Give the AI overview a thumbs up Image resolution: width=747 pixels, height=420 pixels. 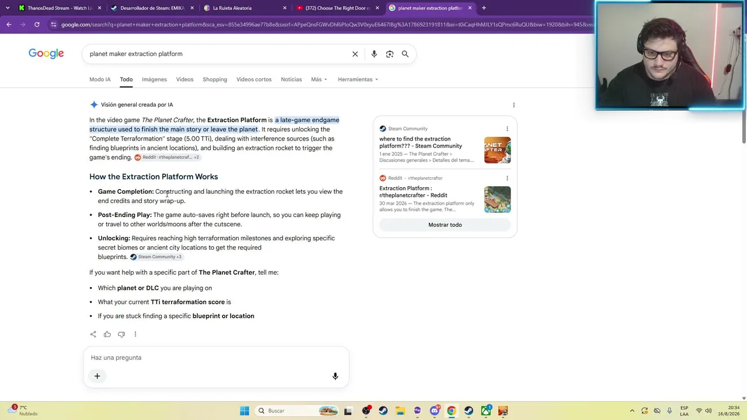pos(107,334)
